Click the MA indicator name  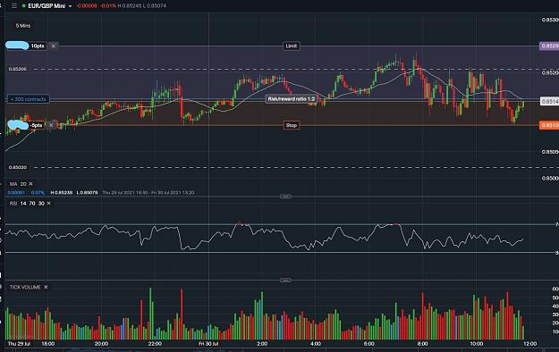pos(13,184)
